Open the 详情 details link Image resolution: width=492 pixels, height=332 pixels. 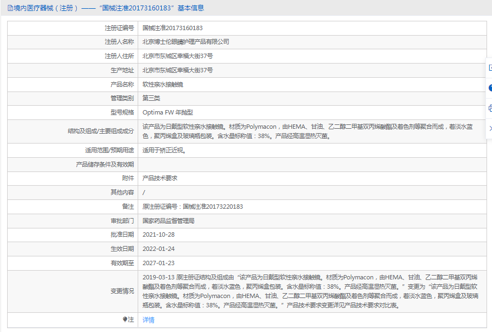pyautogui.click(x=148, y=320)
